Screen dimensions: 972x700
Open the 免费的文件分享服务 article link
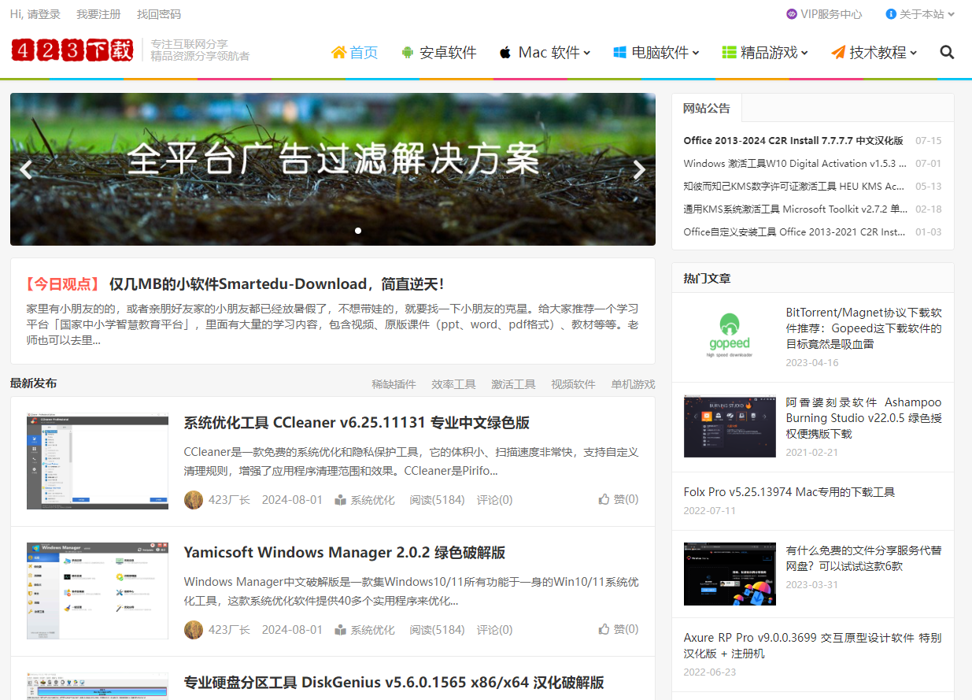click(x=863, y=558)
